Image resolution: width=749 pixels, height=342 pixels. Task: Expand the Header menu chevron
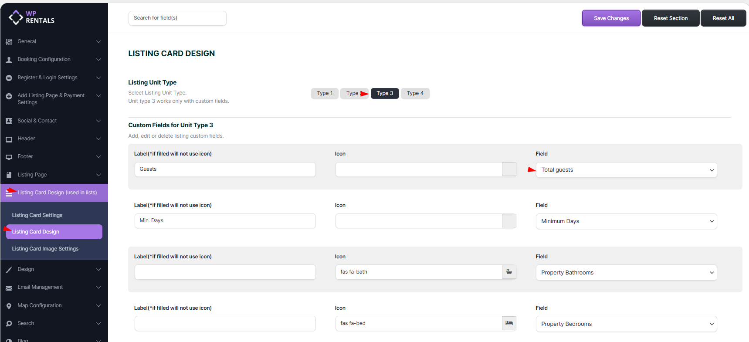coord(98,139)
